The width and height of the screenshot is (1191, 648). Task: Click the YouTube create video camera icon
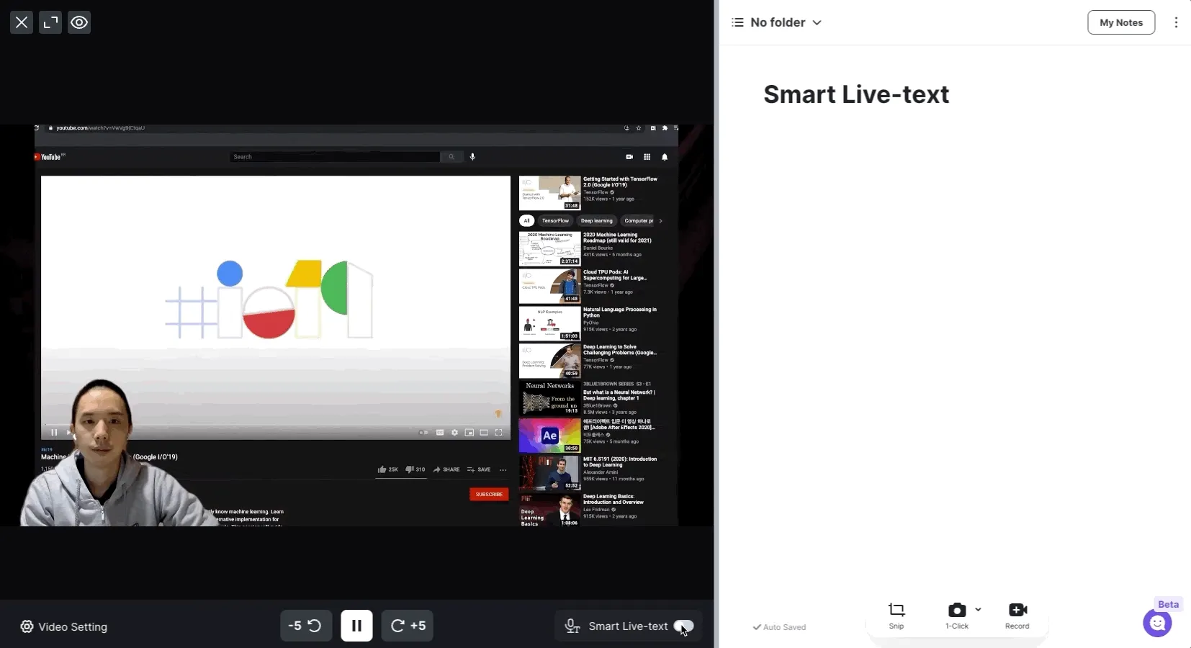point(629,157)
